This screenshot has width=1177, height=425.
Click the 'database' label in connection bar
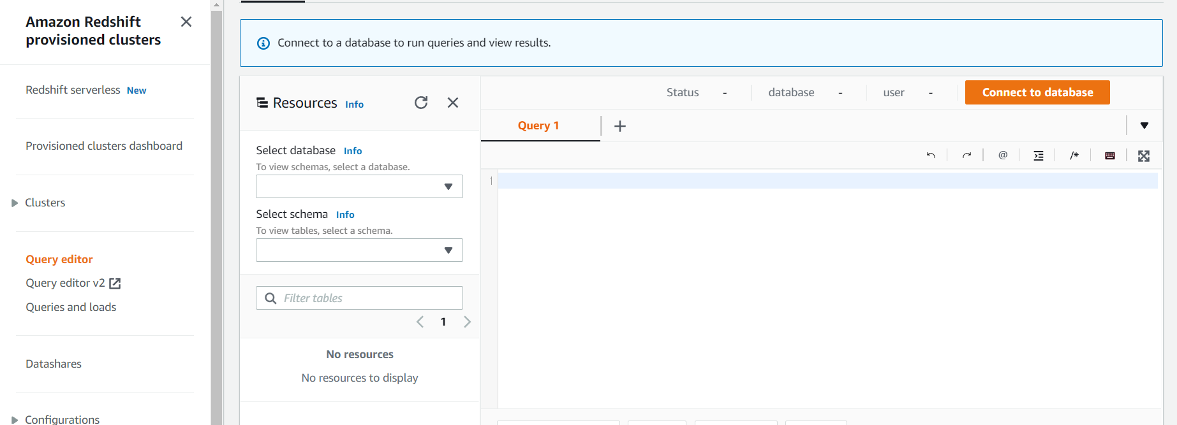pos(791,92)
